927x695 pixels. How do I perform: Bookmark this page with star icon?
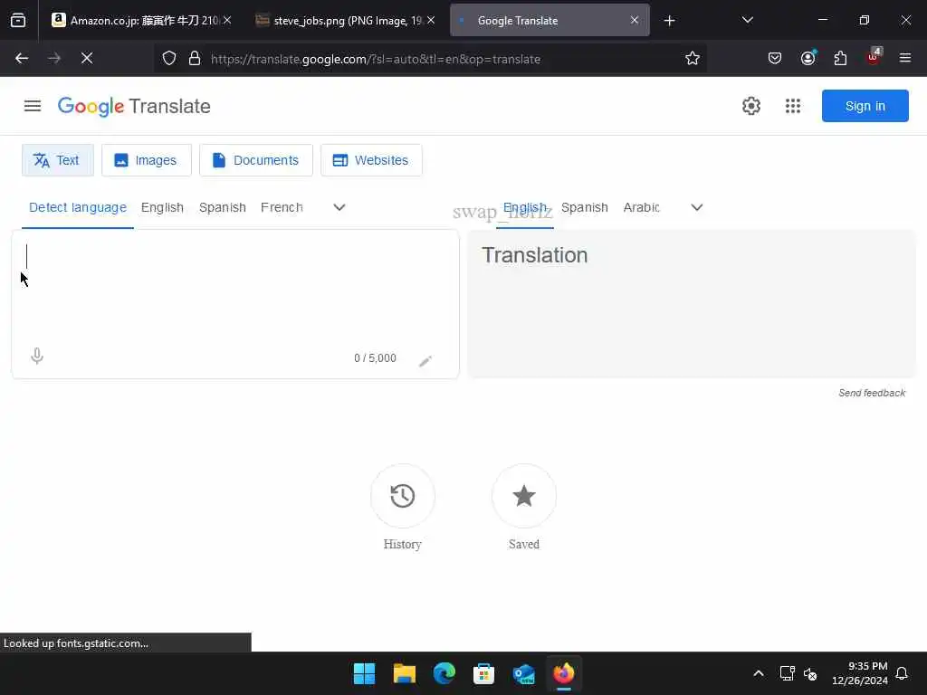click(x=693, y=58)
